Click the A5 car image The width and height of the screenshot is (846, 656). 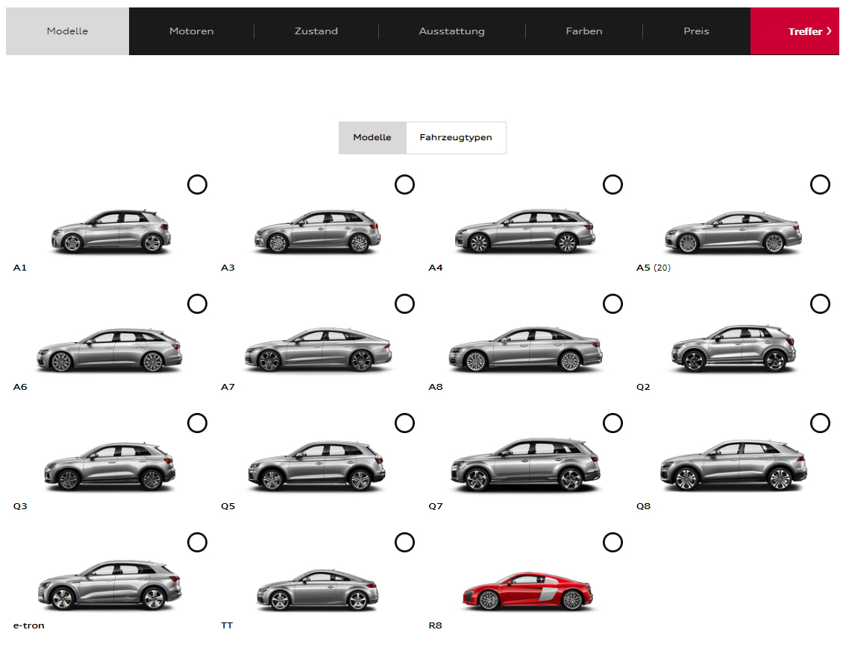[733, 233]
